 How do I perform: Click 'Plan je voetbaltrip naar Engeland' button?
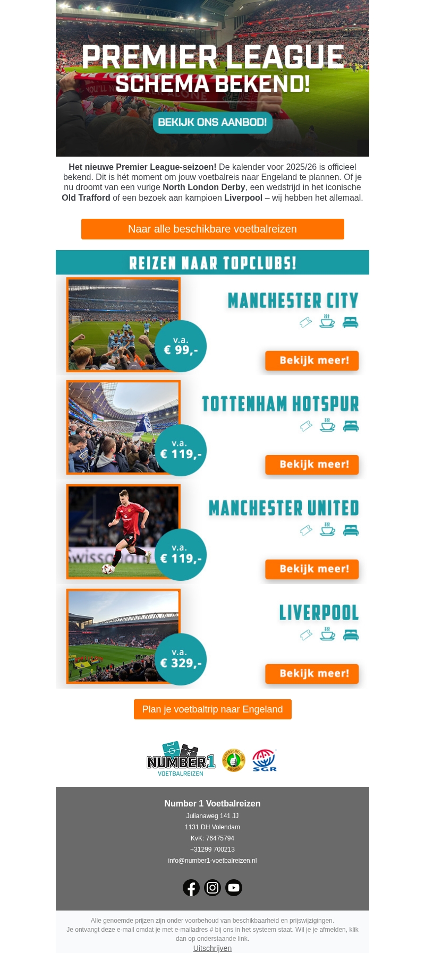212,709
